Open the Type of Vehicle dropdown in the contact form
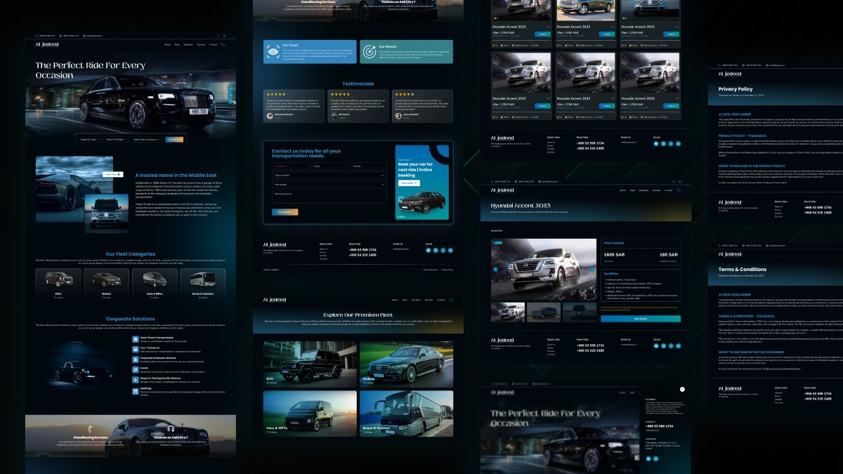Viewport: 843px width, 474px height. click(x=329, y=176)
